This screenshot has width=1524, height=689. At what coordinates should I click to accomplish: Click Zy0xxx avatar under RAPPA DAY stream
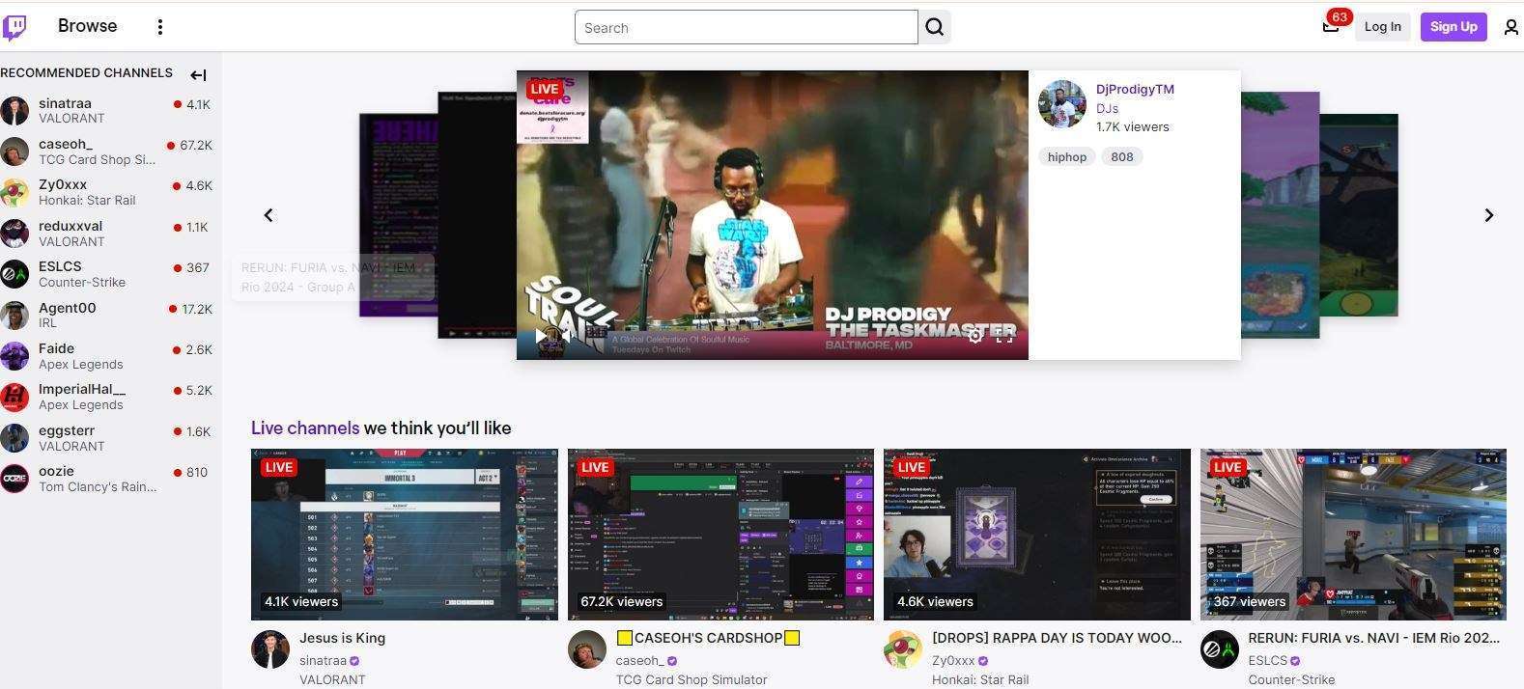click(903, 649)
